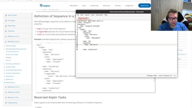Viewport: 192px width, 108px height.
Task: Click the icon beside Release 0.10.0
Action: click(x=6, y=92)
